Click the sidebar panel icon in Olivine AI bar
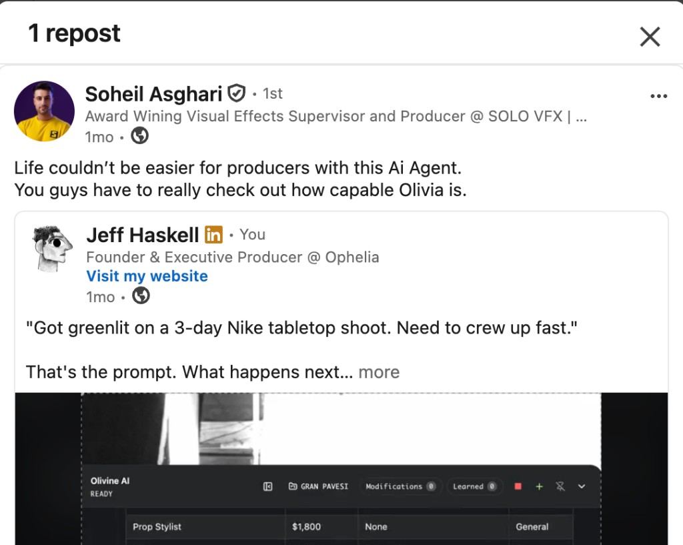 [268, 486]
